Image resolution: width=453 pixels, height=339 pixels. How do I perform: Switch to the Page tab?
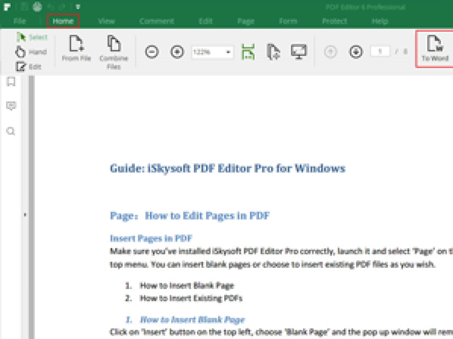tap(246, 21)
